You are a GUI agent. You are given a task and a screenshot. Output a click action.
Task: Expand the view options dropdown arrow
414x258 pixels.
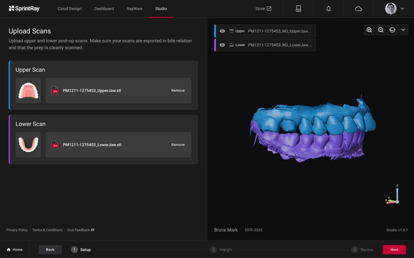pos(403,30)
